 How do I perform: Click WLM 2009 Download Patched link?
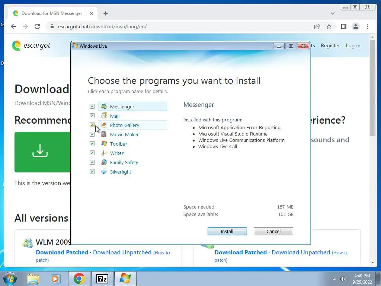(62, 252)
